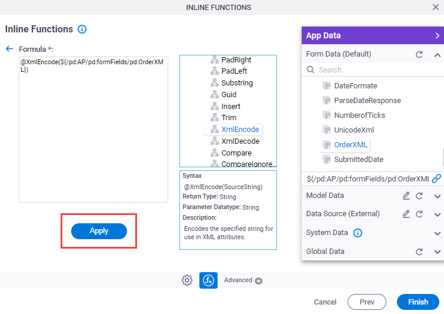Refresh the Data Source (External) section
The height and width of the screenshot is (314, 444).
[419, 214]
